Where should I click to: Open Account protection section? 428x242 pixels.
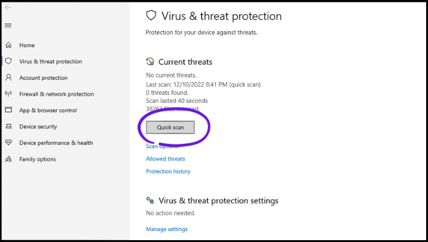click(43, 78)
